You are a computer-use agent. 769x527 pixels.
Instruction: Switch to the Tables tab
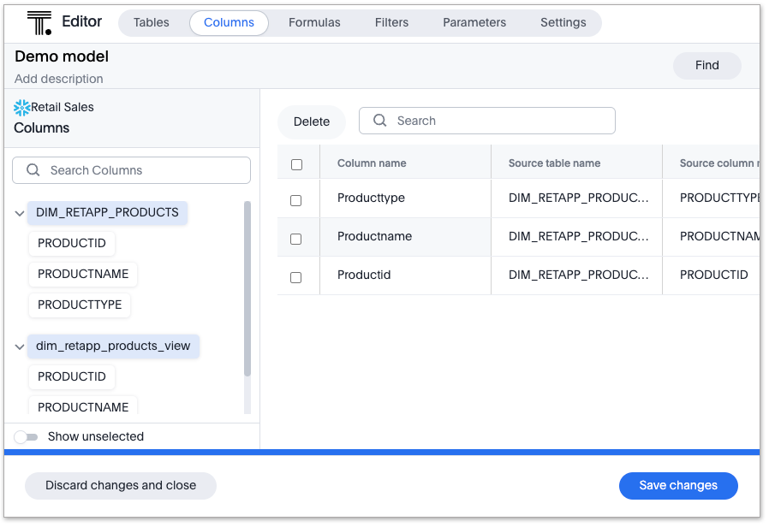pyautogui.click(x=152, y=23)
